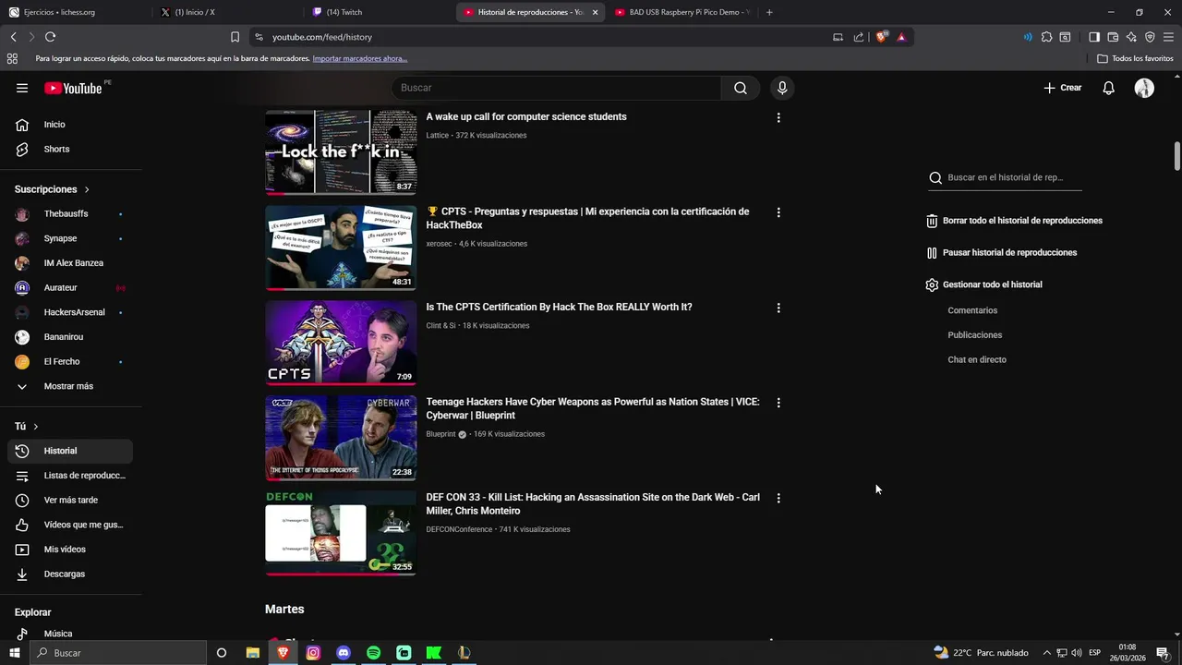This screenshot has height=665, width=1182.
Task: Focus the YouTube Buscar search field
Action: click(556, 88)
